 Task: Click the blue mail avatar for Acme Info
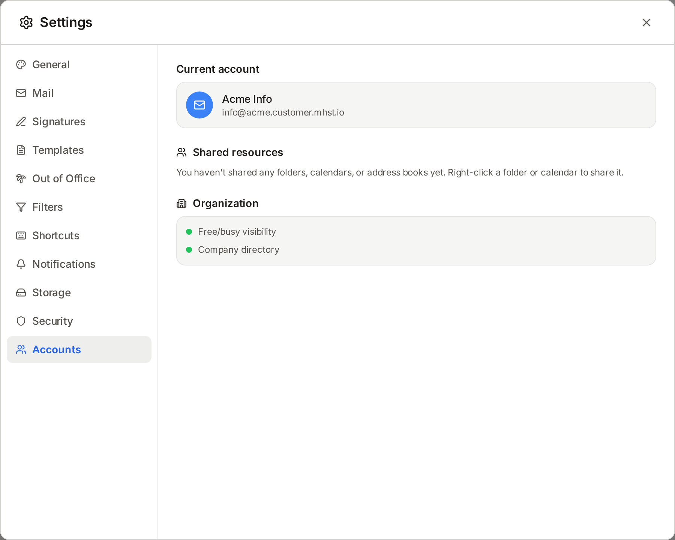coord(199,105)
